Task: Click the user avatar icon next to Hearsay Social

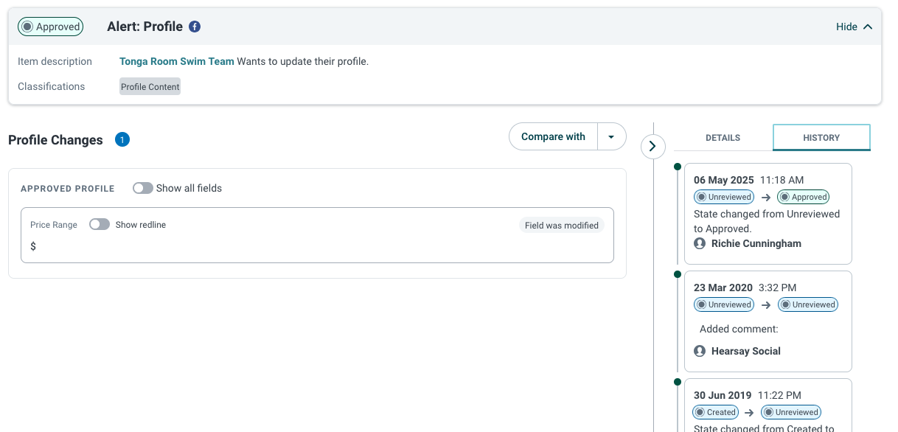Action: coord(700,351)
